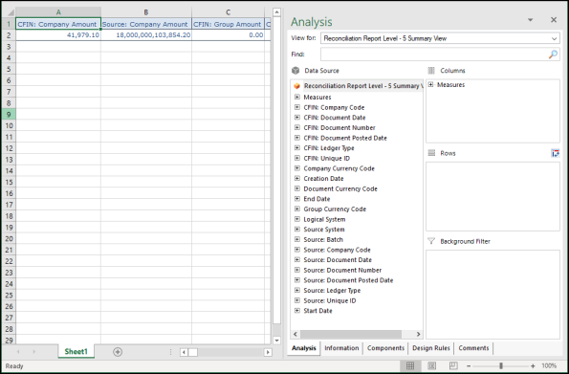The width and height of the screenshot is (569, 374).
Task: Click the Find magnifier search icon
Action: (x=553, y=55)
